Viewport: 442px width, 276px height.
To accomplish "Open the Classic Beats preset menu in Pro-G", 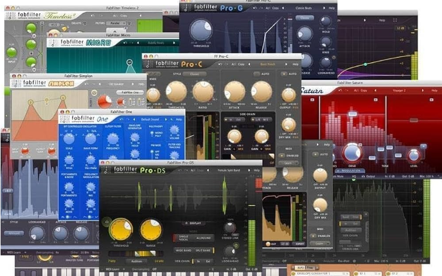I will click(x=304, y=8).
